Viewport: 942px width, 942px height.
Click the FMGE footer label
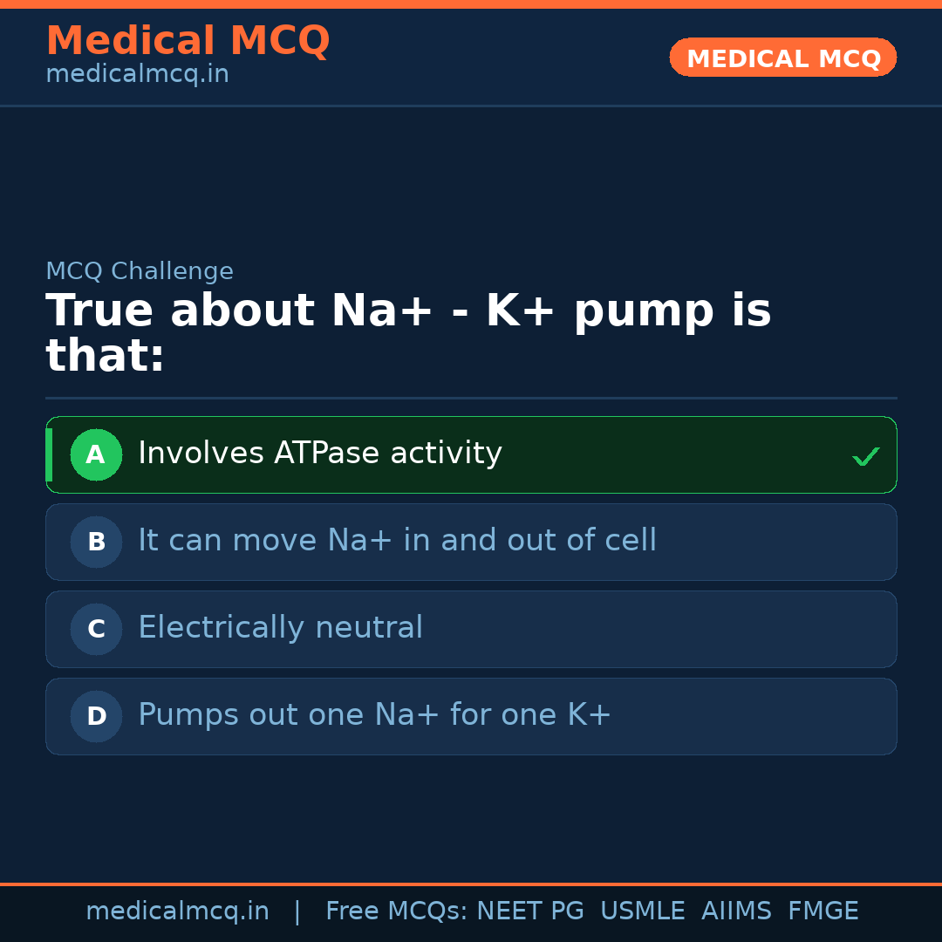coord(823,911)
